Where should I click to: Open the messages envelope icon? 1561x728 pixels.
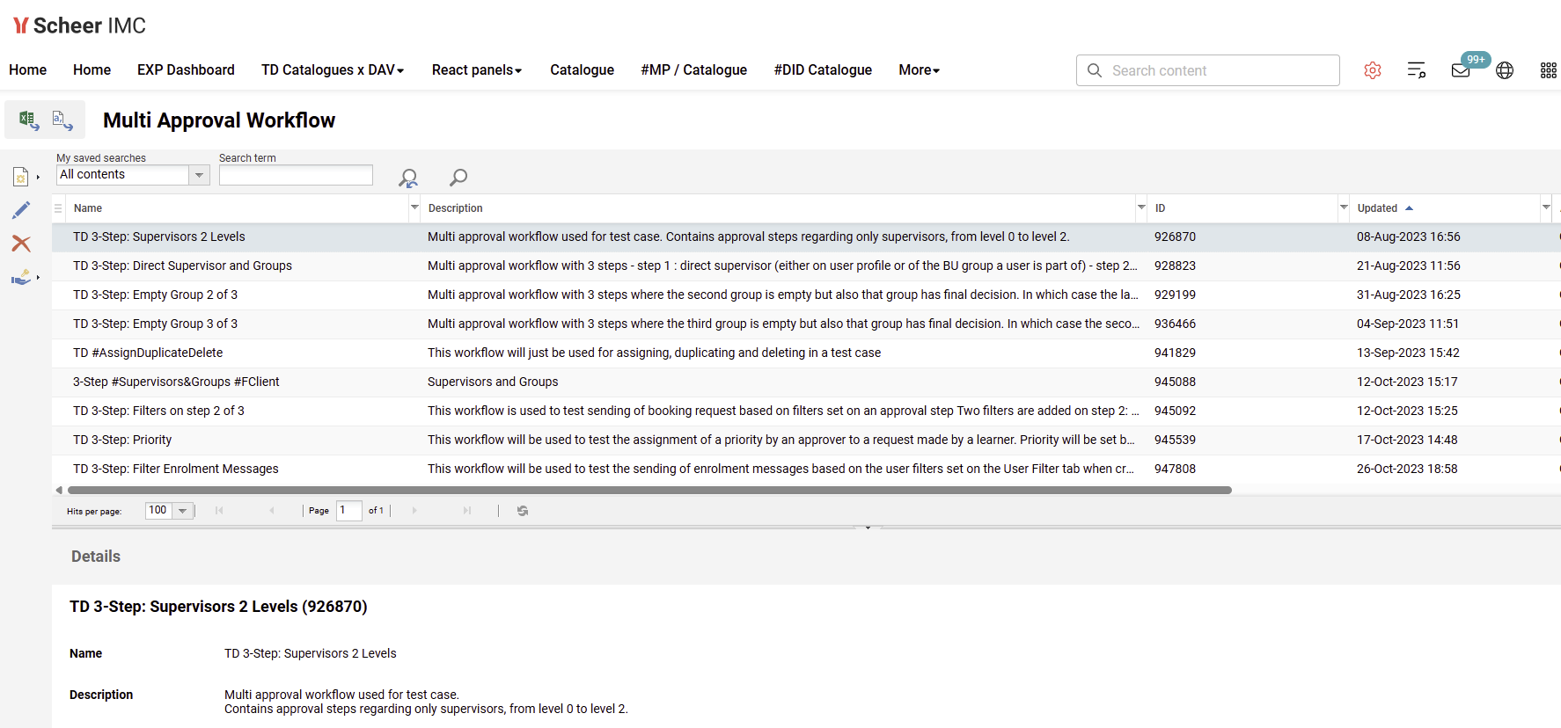[x=1461, y=70]
